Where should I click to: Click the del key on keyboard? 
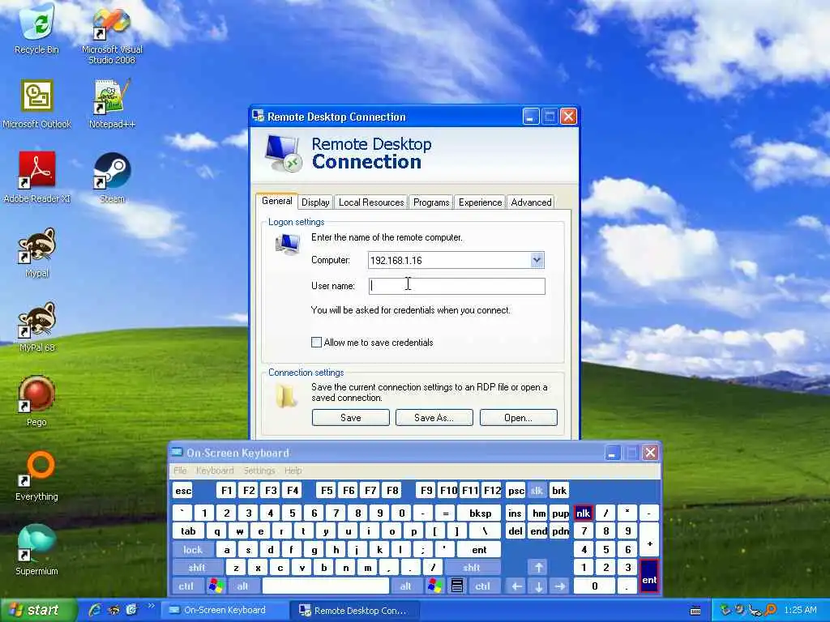(516, 531)
